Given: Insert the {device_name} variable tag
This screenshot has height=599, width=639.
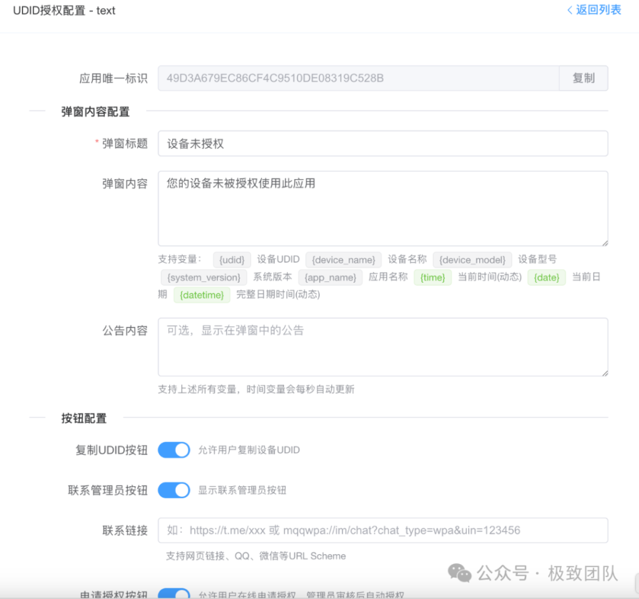Looking at the screenshot, I should pyautogui.click(x=343, y=260).
